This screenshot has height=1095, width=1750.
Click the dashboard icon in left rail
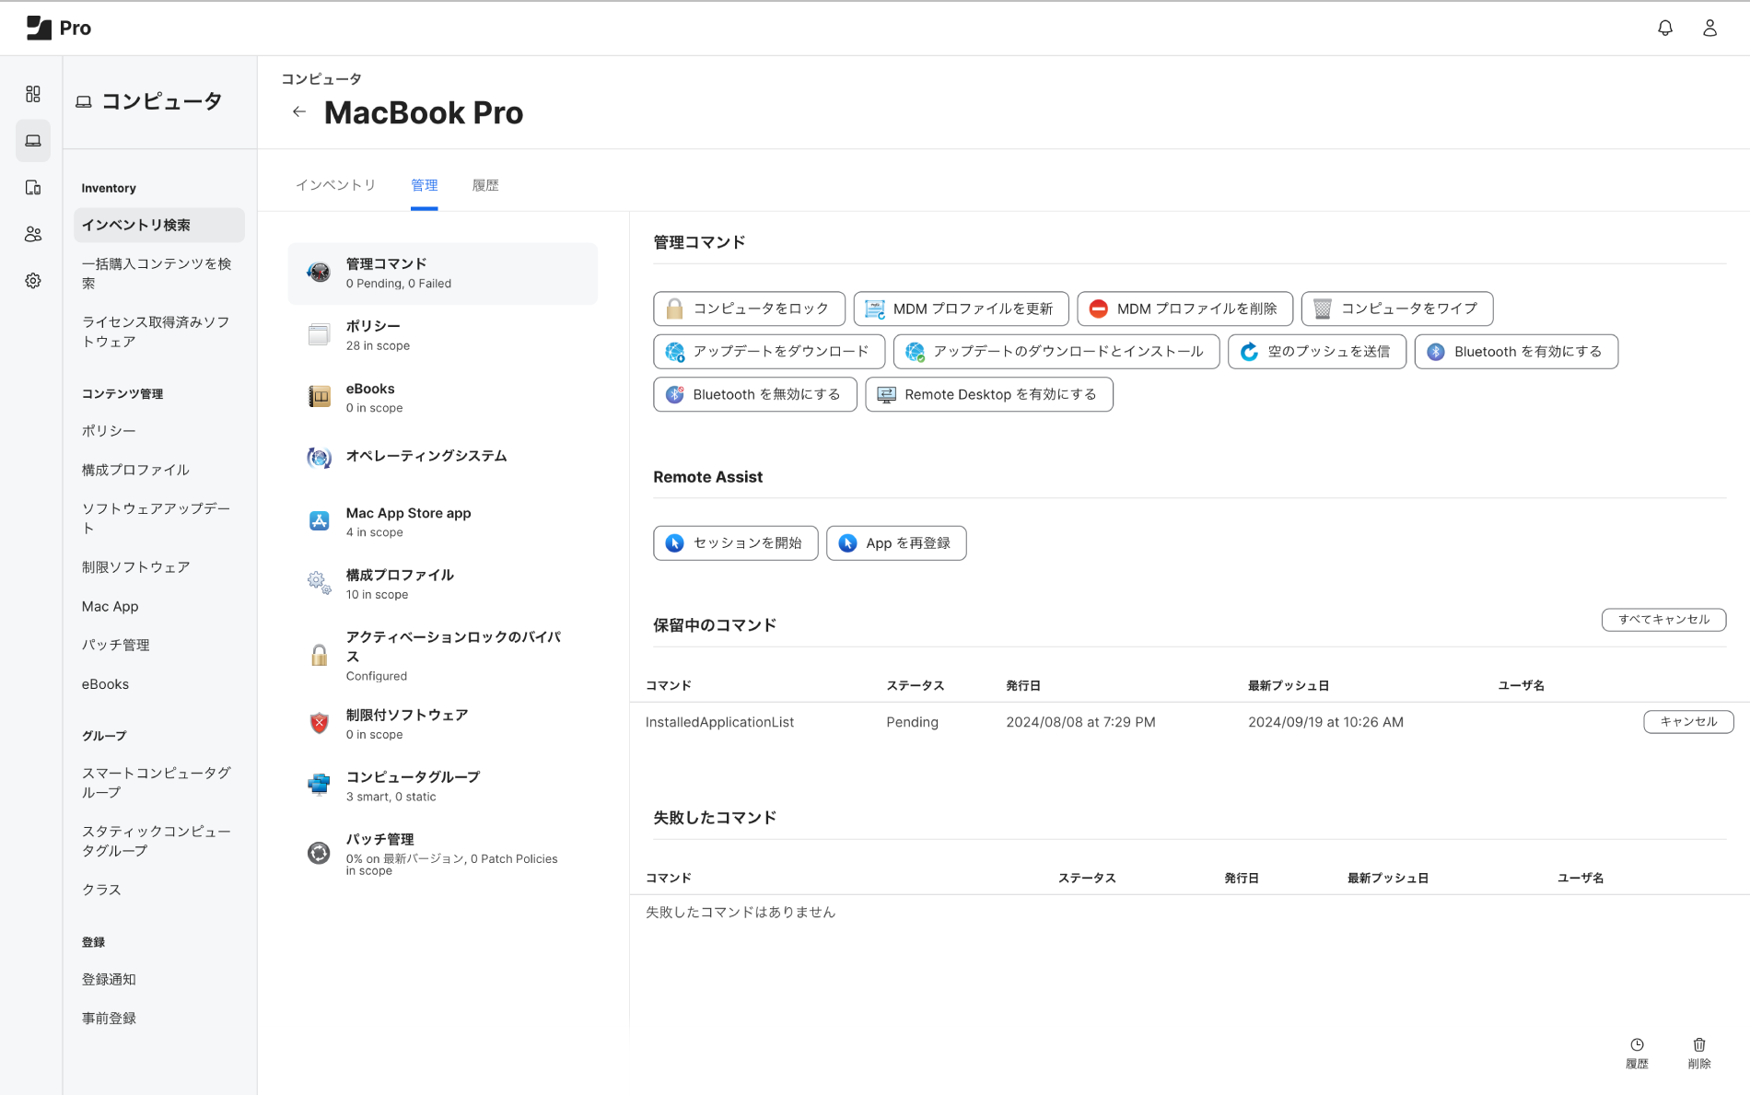tap(33, 94)
